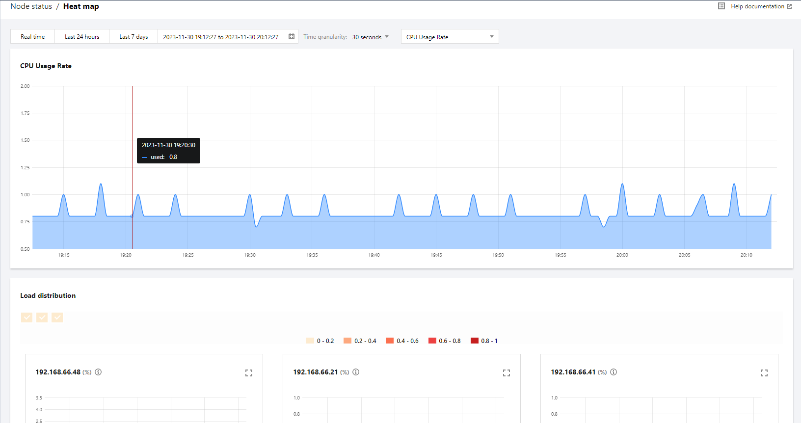Viewport: 801px width, 423px height.
Task: Open the Time granularity 30 seconds dropdown
Action: pyautogui.click(x=371, y=37)
